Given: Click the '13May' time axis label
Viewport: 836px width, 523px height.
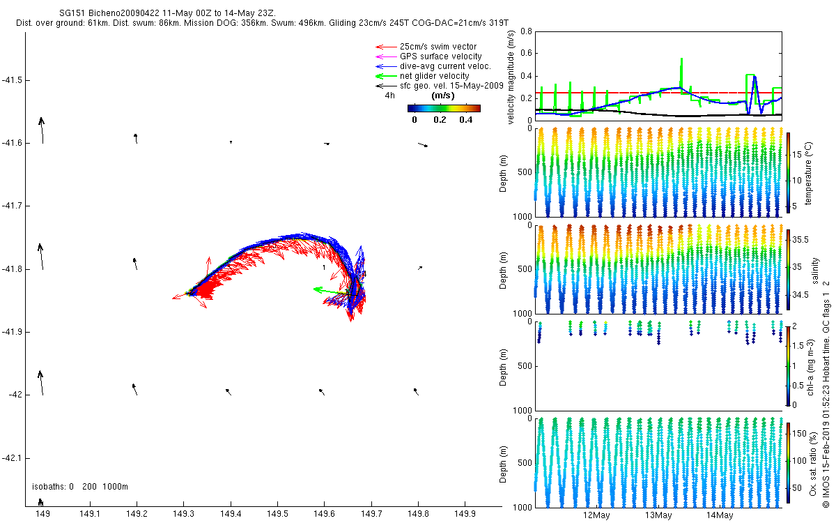Looking at the screenshot, I should coord(658,515).
